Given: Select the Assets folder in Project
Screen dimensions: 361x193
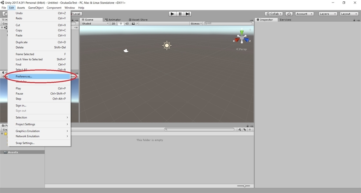Looking at the screenshot, I should coord(22,152).
